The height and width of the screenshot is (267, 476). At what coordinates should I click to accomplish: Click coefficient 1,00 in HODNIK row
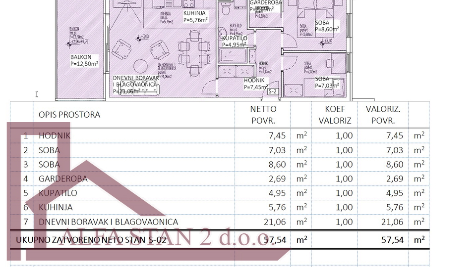[344, 135]
